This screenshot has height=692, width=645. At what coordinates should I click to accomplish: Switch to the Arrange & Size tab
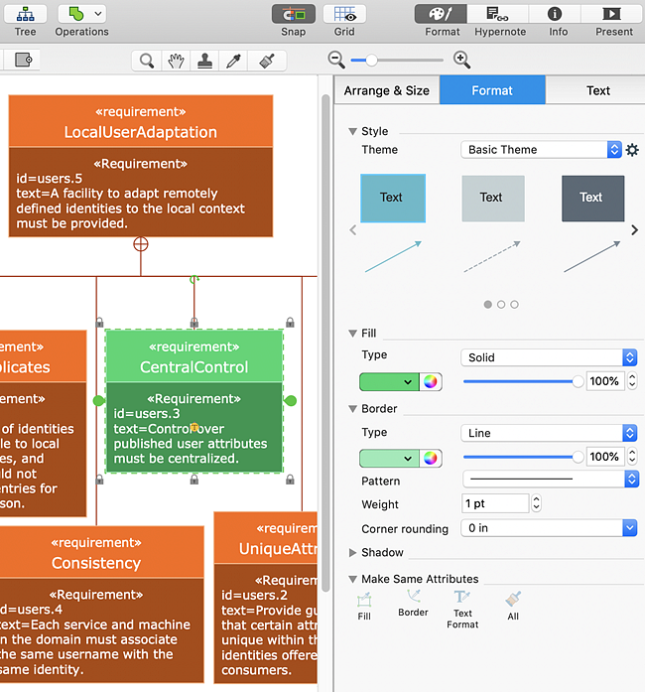point(387,90)
